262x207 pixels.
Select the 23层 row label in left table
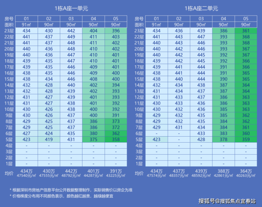point(9,31)
